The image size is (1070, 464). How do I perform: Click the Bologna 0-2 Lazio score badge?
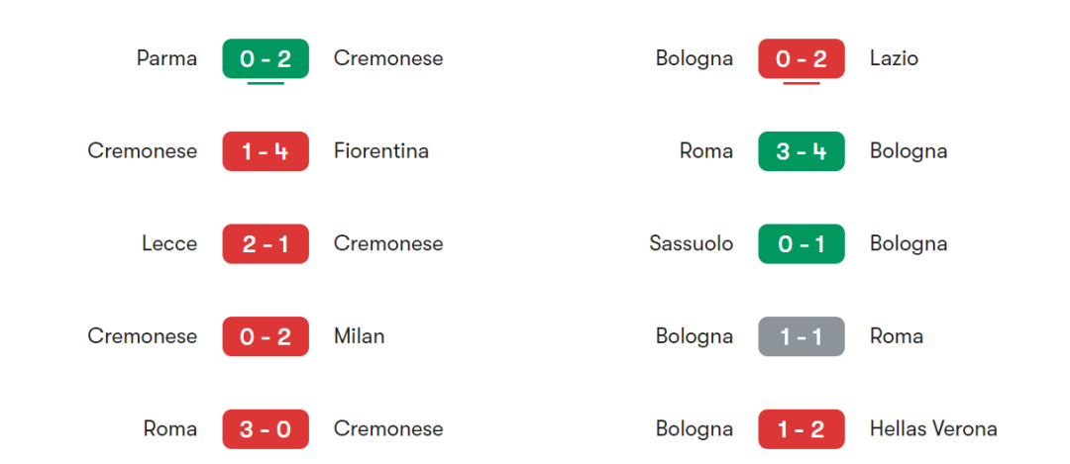pos(802,58)
